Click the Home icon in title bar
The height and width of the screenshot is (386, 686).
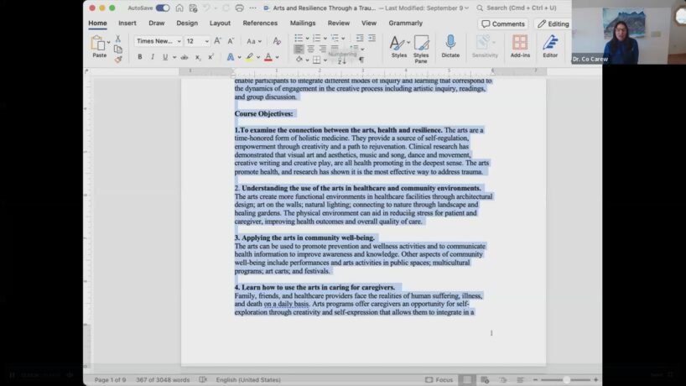click(181, 8)
